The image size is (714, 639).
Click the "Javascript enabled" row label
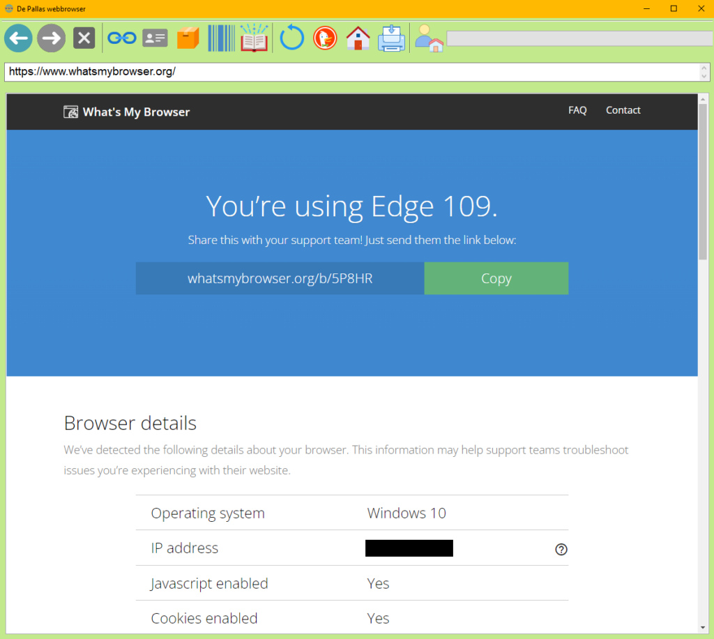[209, 584]
